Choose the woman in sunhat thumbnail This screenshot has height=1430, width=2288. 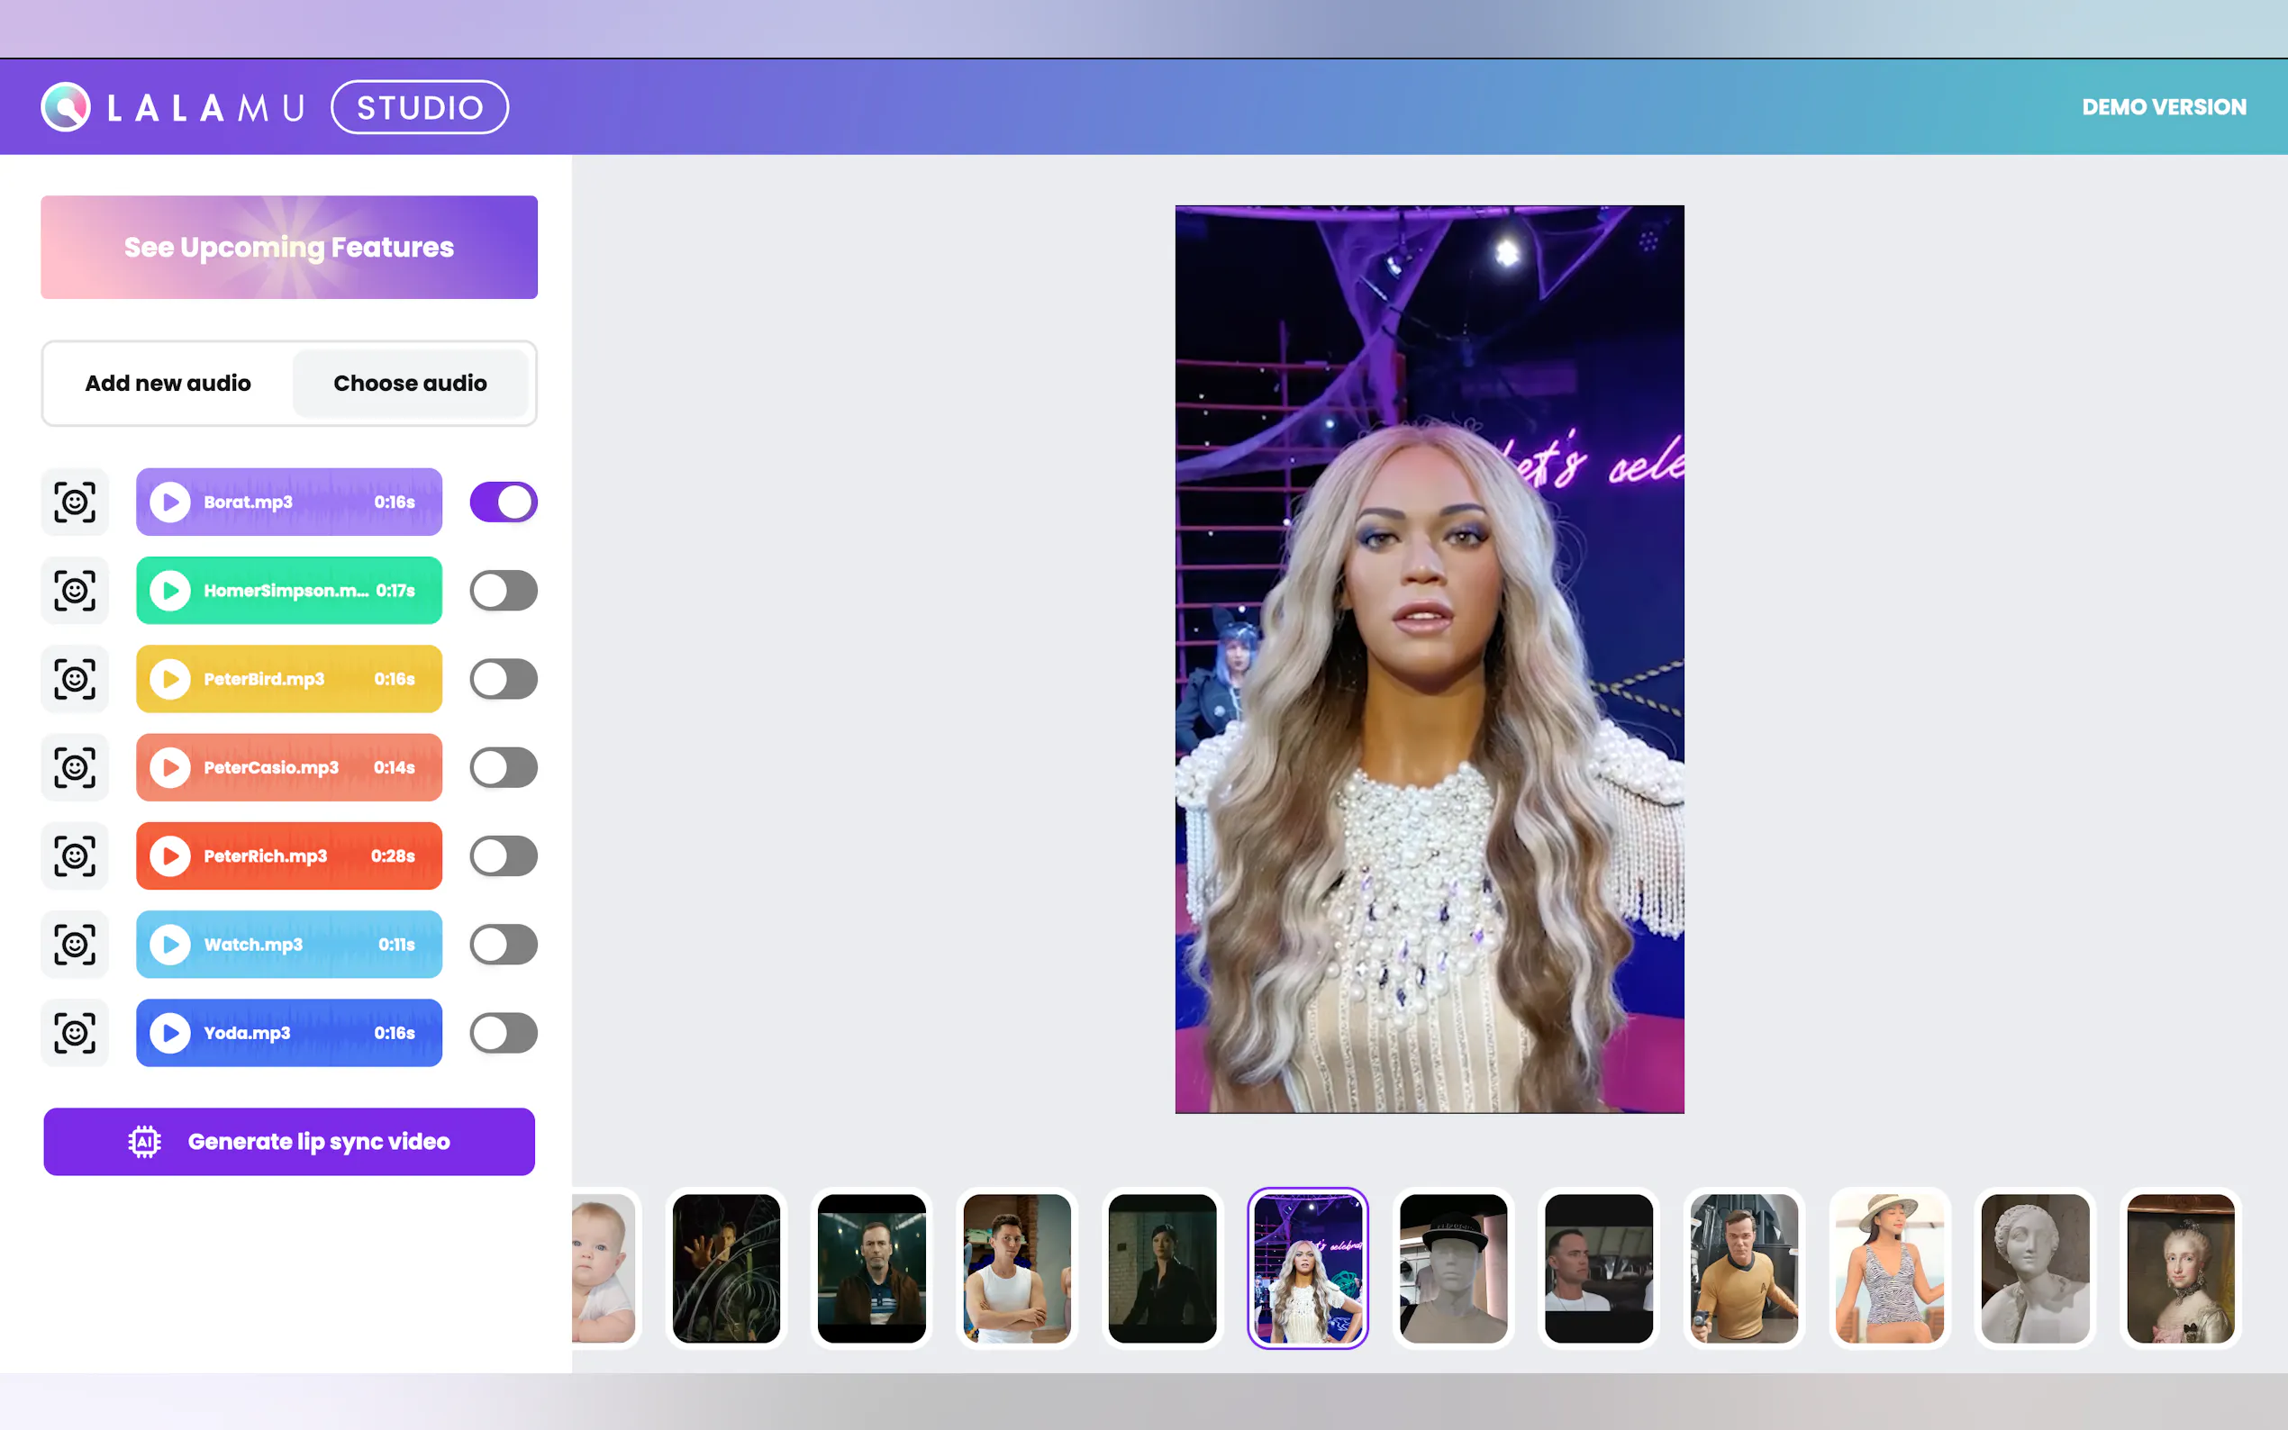[1889, 1267]
